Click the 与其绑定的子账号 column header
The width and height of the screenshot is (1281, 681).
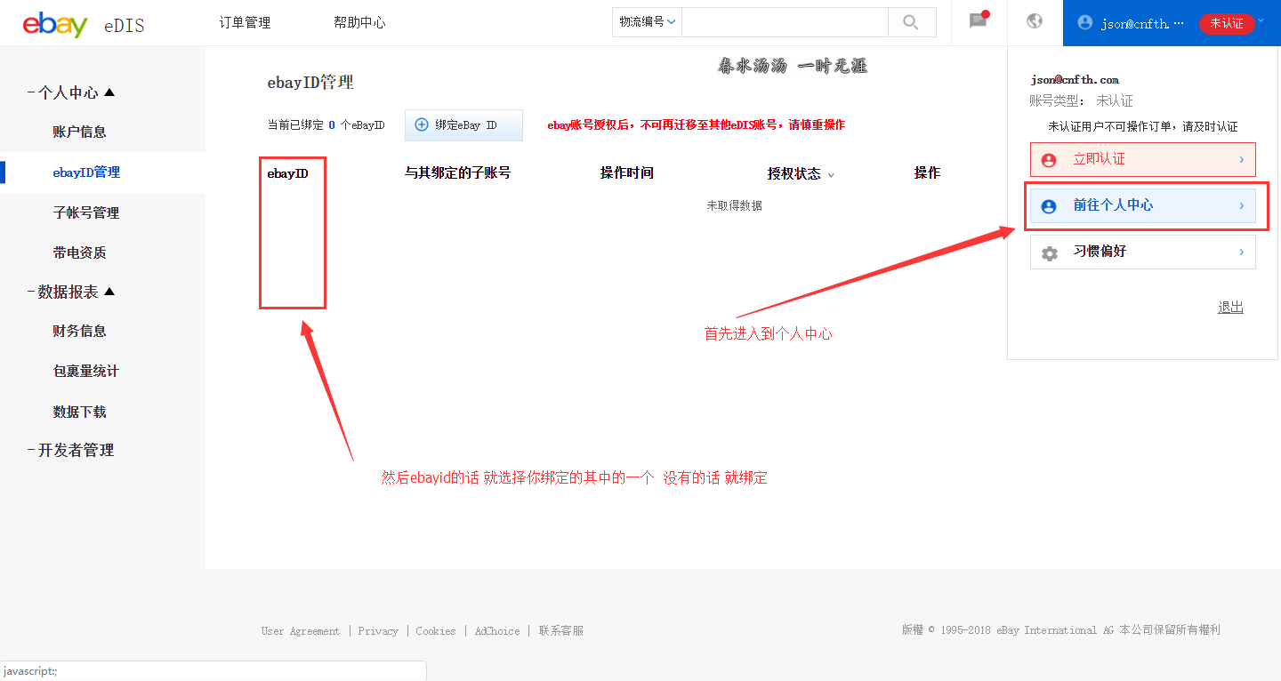pyautogui.click(x=457, y=172)
